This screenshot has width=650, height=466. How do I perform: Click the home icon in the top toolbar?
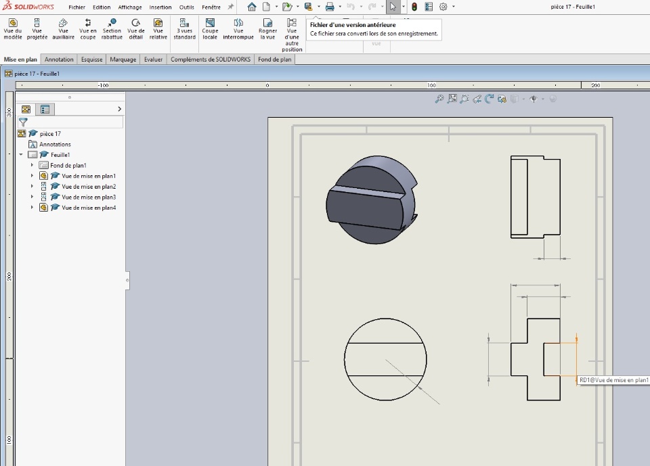(252, 7)
